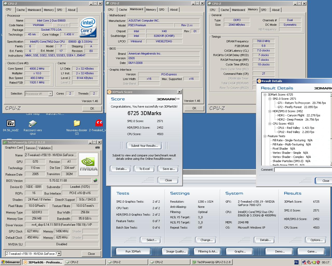This screenshot has height=266, width=332.
Task: Click the 5.70.02.11.68 BIOS Version field
Action: (x=58, y=180)
